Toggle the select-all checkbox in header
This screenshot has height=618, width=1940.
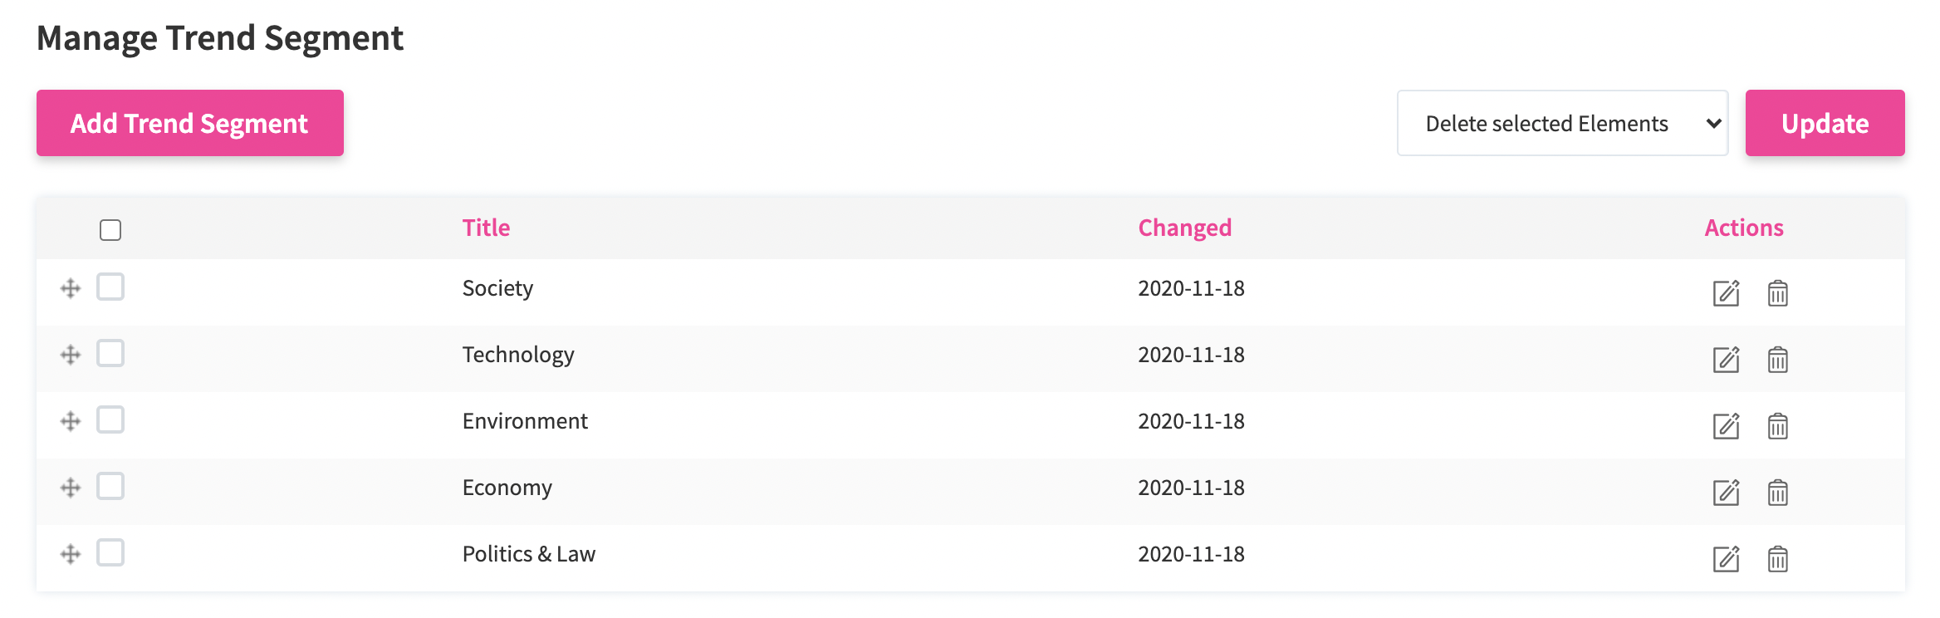(x=110, y=230)
